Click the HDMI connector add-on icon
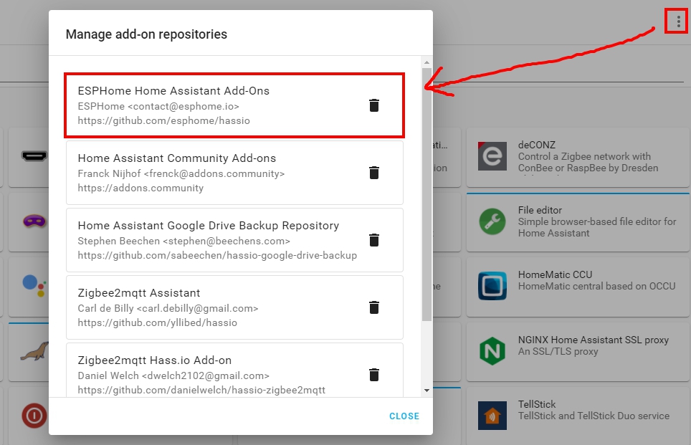691x445 pixels. (34, 156)
